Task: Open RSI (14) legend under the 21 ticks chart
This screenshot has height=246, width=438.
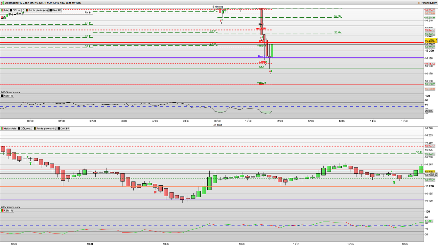Action: click(7, 210)
